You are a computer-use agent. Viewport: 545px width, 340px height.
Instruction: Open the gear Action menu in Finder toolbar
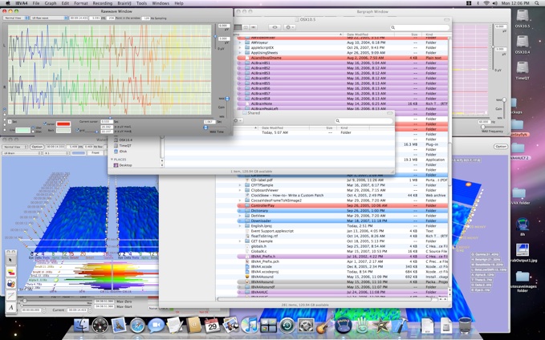[x=290, y=27]
